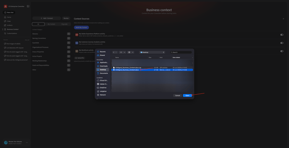Click Build My Context button
The height and width of the screenshot is (148, 289).
click(x=81, y=28)
